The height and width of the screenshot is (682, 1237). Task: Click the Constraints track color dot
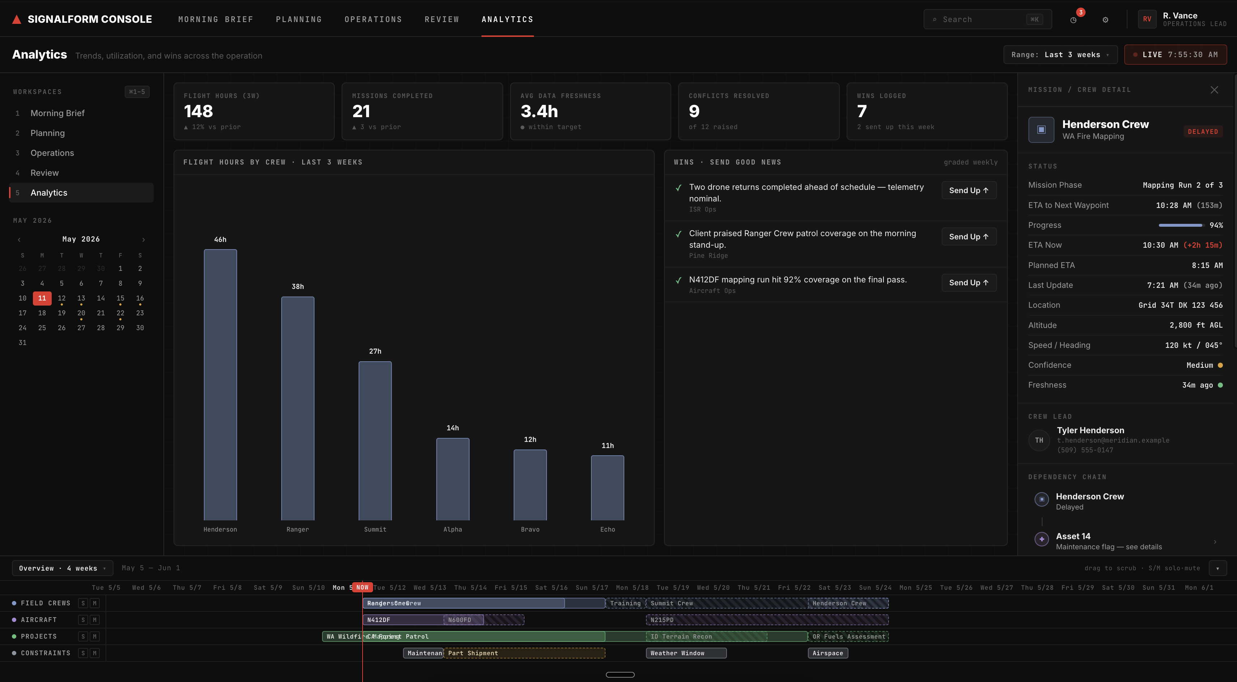click(x=14, y=653)
